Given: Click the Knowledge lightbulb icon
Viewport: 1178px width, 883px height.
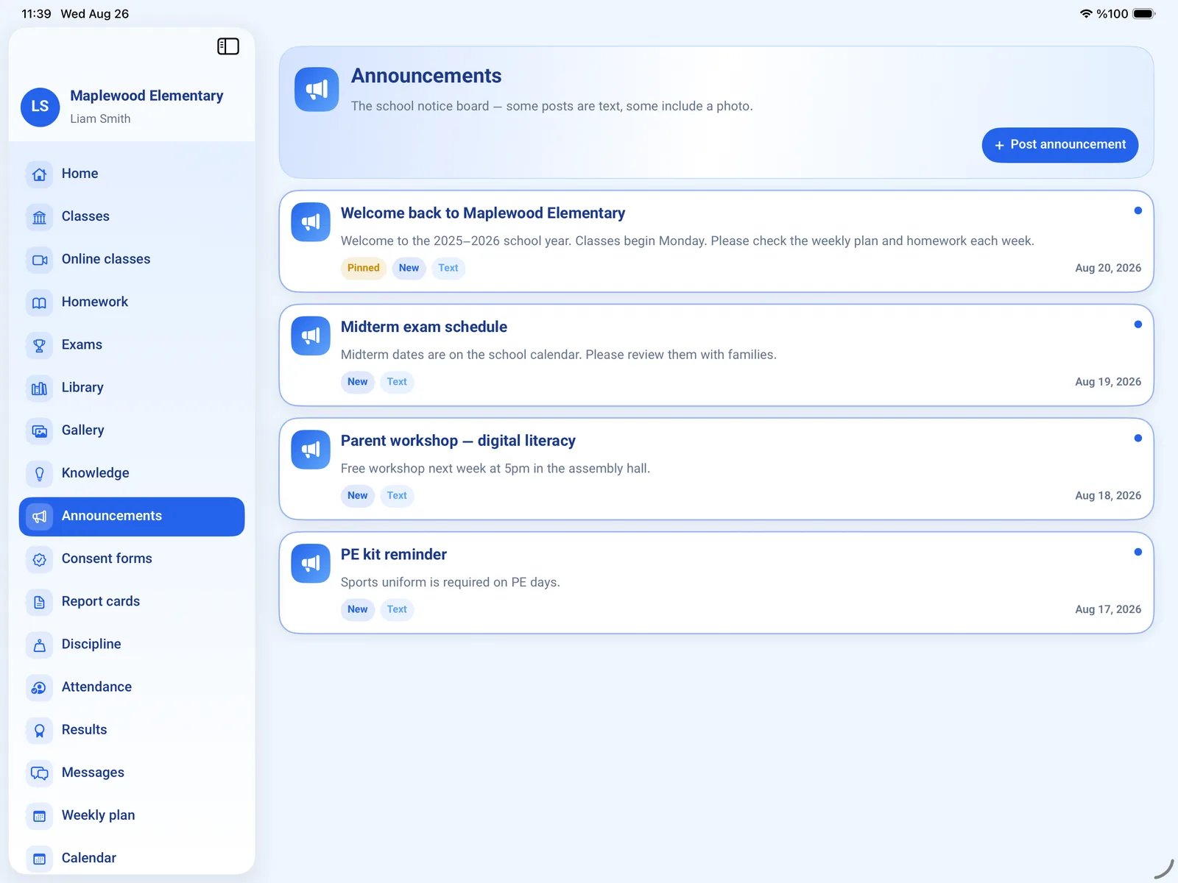Looking at the screenshot, I should pos(40,473).
